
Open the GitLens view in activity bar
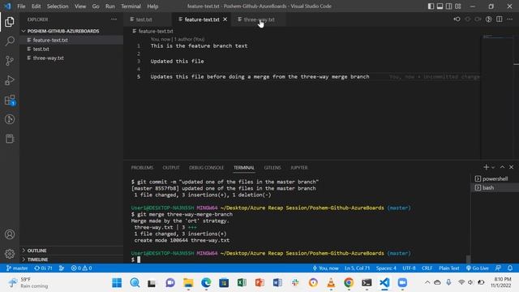tap(10, 119)
